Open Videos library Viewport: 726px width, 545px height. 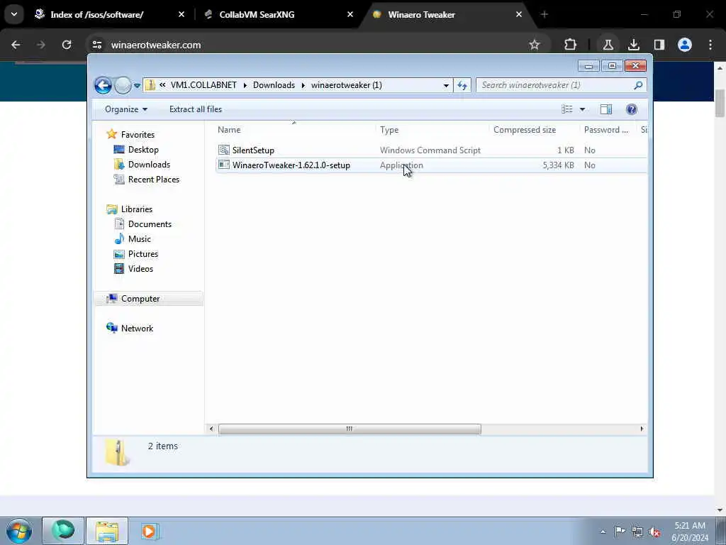pyautogui.click(x=140, y=268)
